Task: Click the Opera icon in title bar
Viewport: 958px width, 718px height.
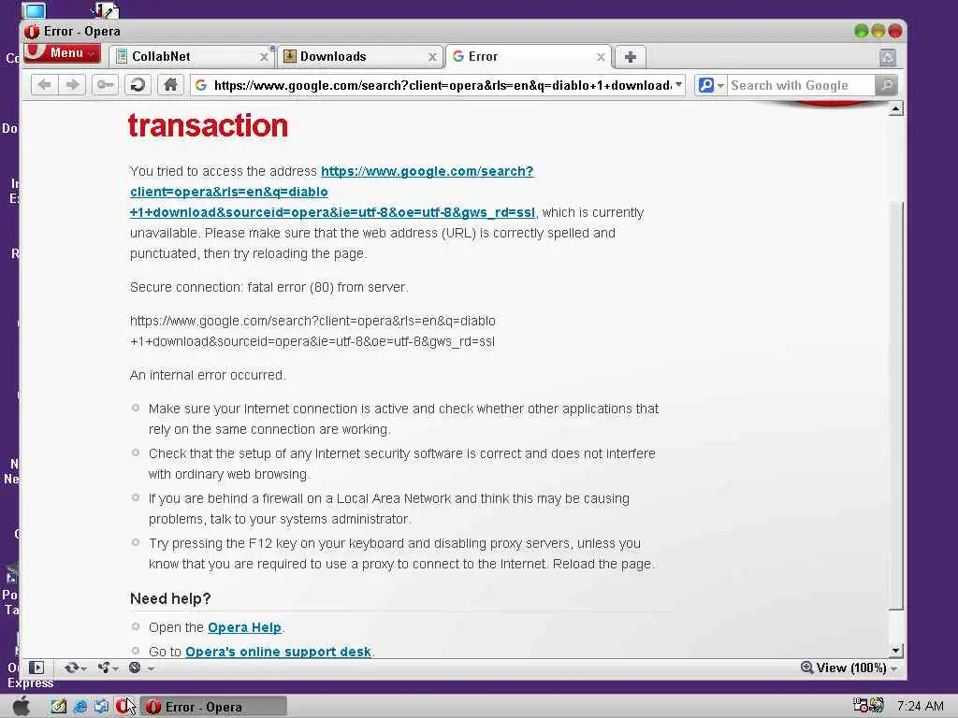Action: 33,32
